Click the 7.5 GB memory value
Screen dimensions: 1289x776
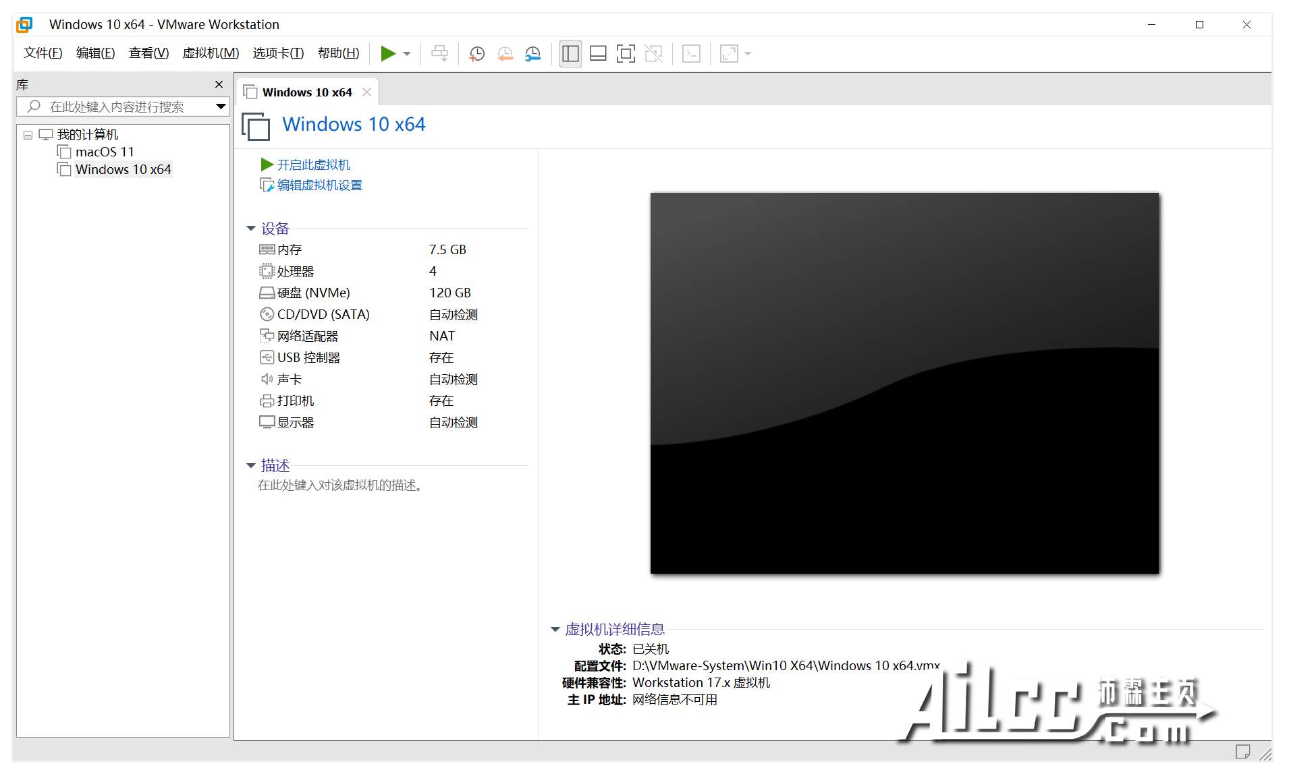[x=447, y=249]
